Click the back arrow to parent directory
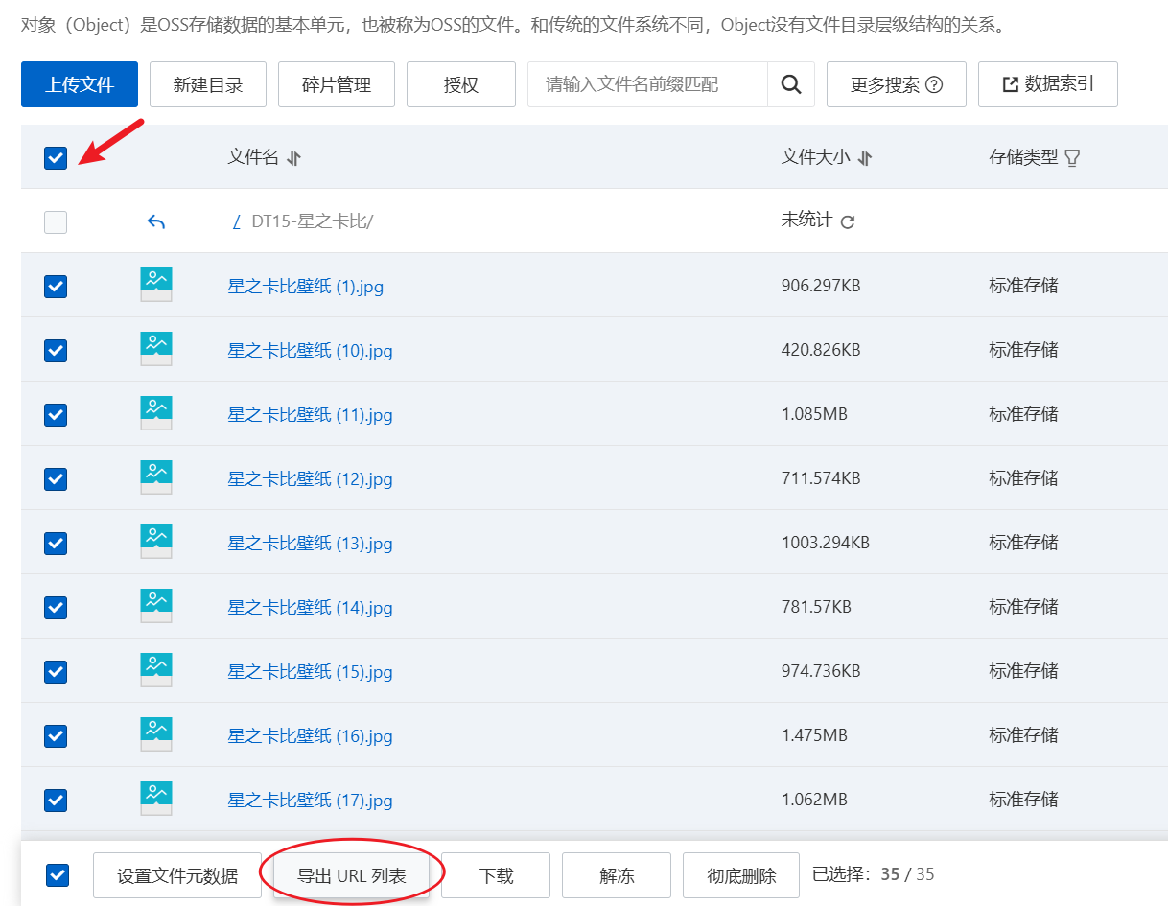The height and width of the screenshot is (906, 1168). click(x=156, y=222)
